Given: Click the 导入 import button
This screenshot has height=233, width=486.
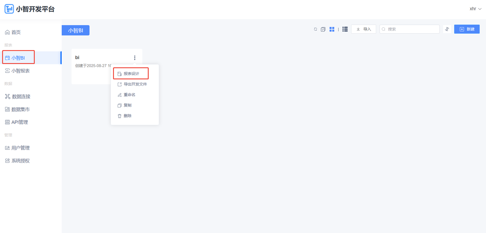Looking at the screenshot, I should point(364,29).
